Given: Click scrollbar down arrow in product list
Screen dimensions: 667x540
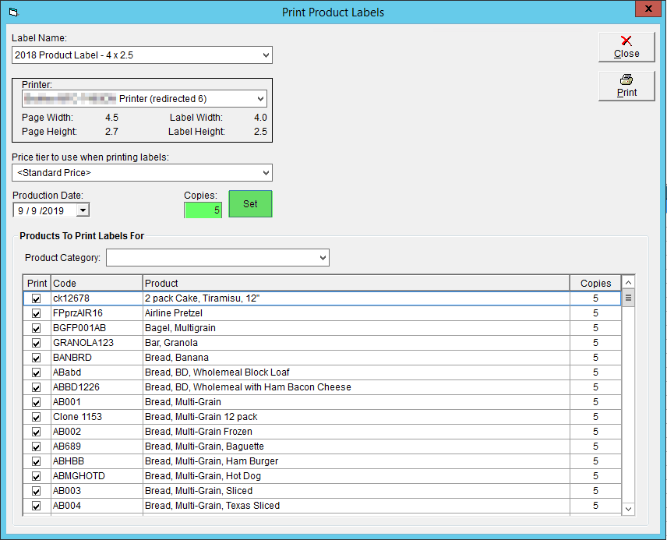Looking at the screenshot, I should pos(628,509).
